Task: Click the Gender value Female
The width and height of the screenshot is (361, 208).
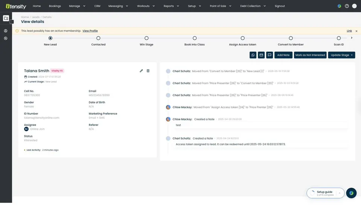Action: [29, 106]
